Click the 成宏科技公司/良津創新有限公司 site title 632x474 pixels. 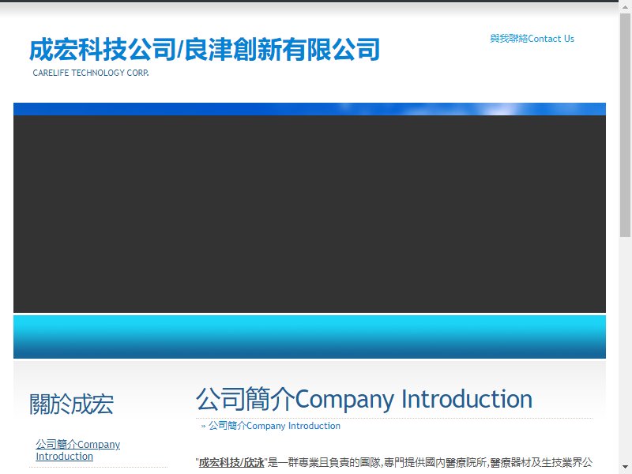coord(205,49)
